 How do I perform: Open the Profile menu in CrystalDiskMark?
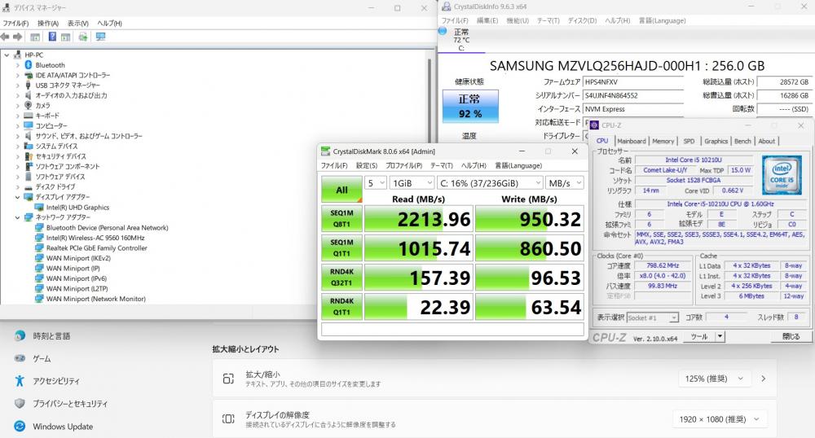tap(404, 165)
